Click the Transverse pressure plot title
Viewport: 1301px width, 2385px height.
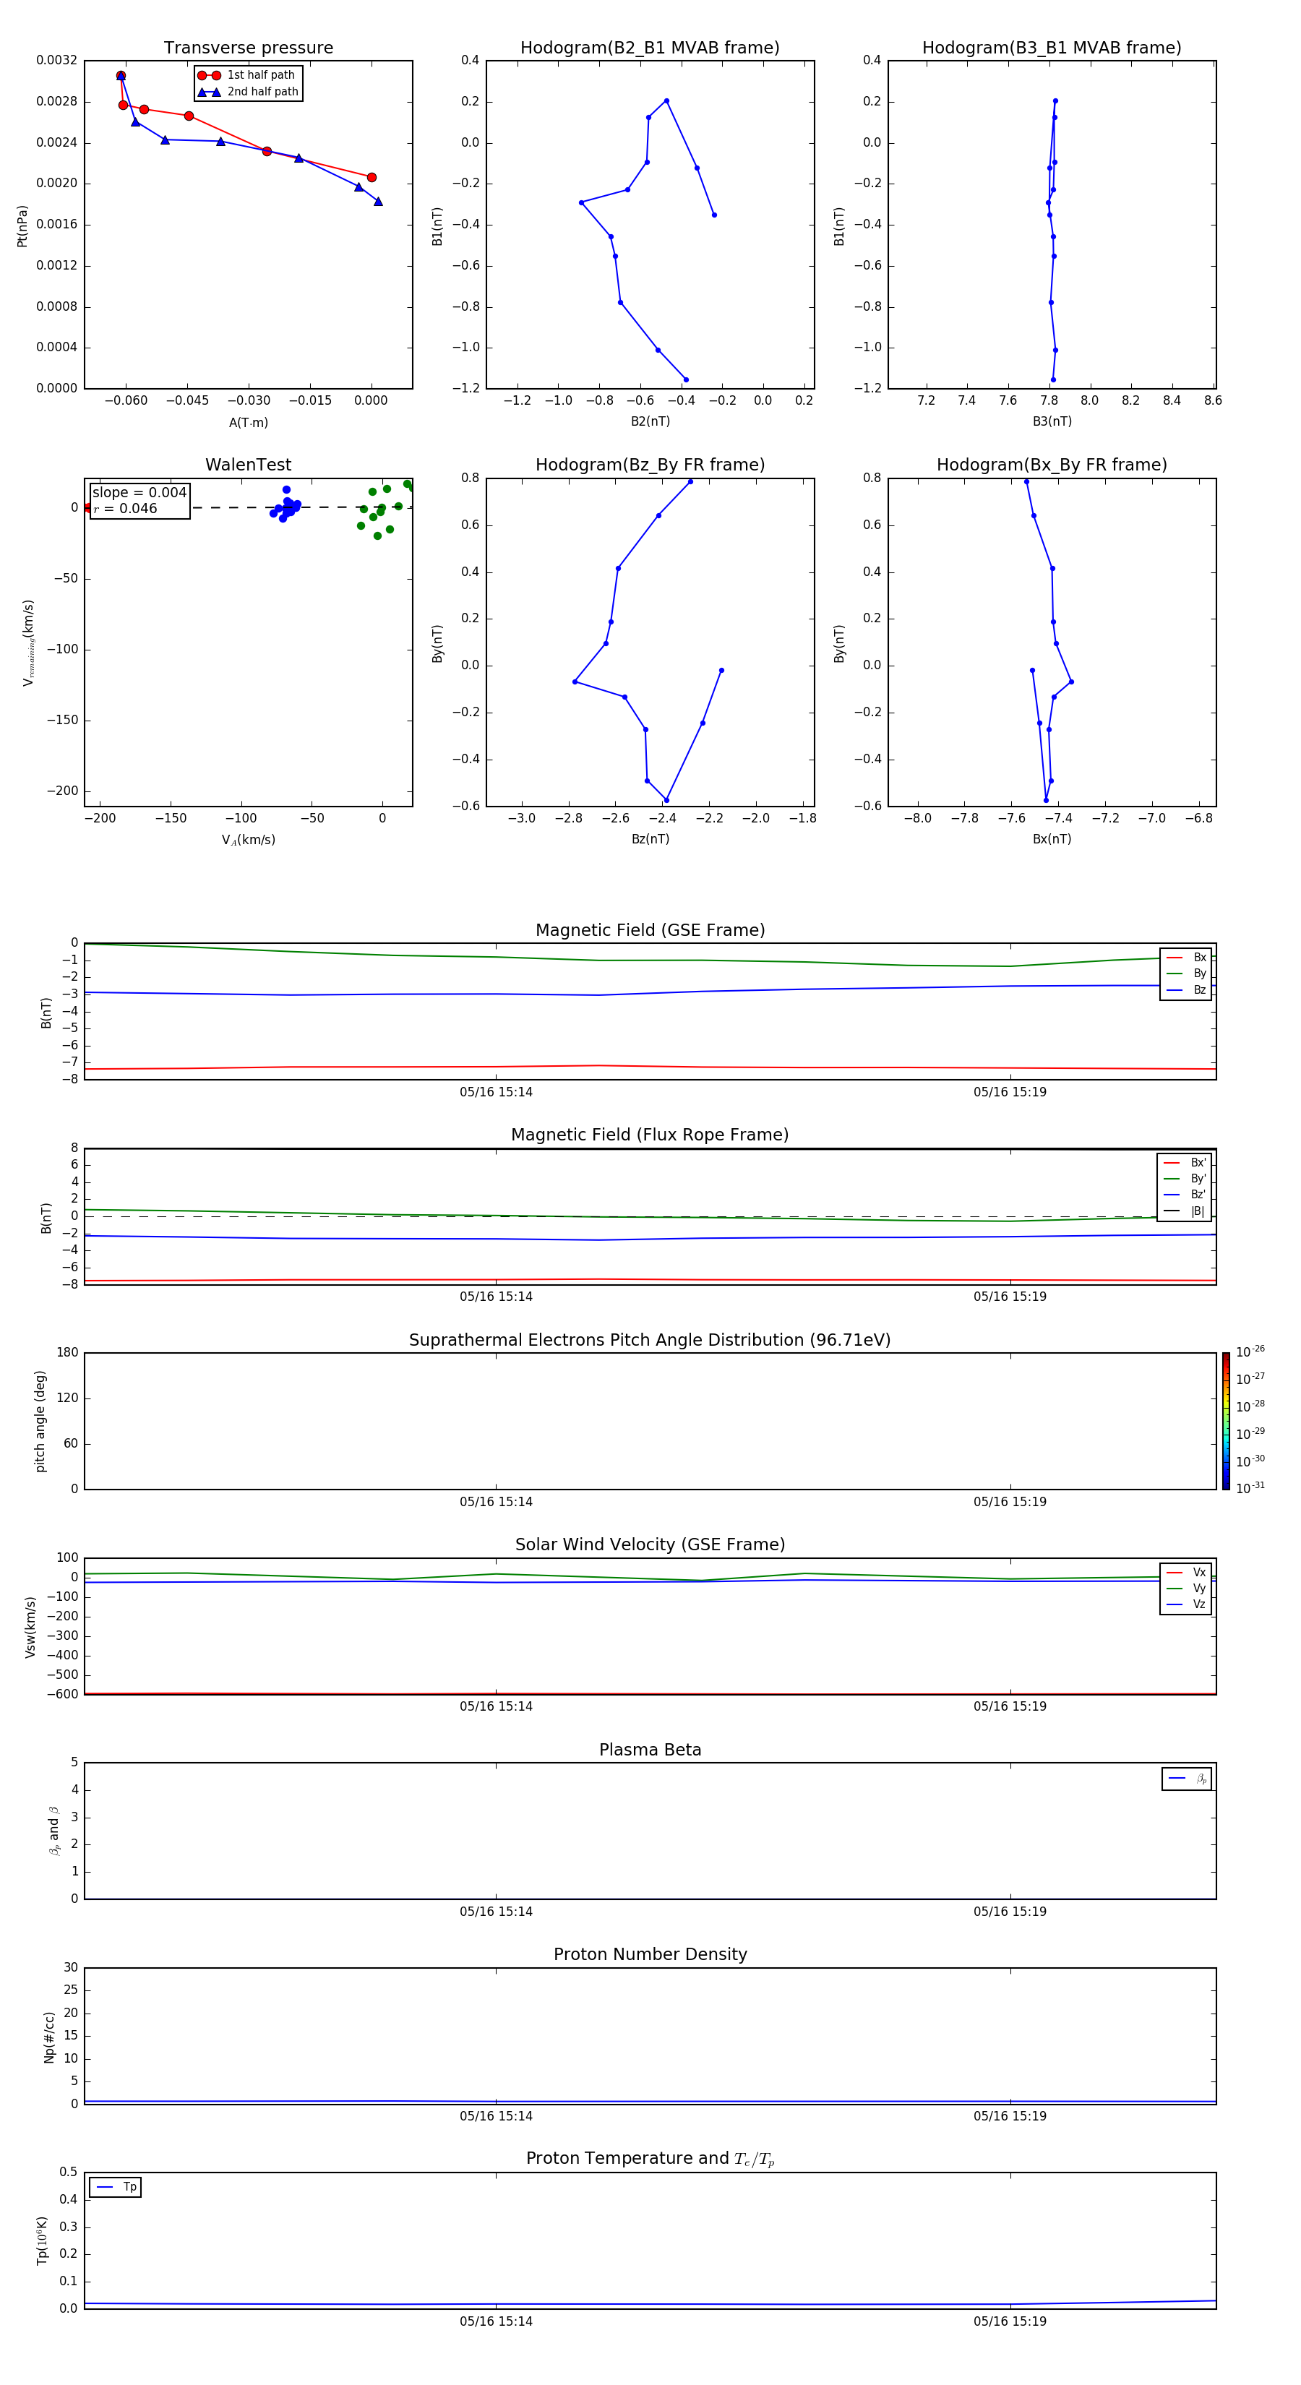coord(248,48)
